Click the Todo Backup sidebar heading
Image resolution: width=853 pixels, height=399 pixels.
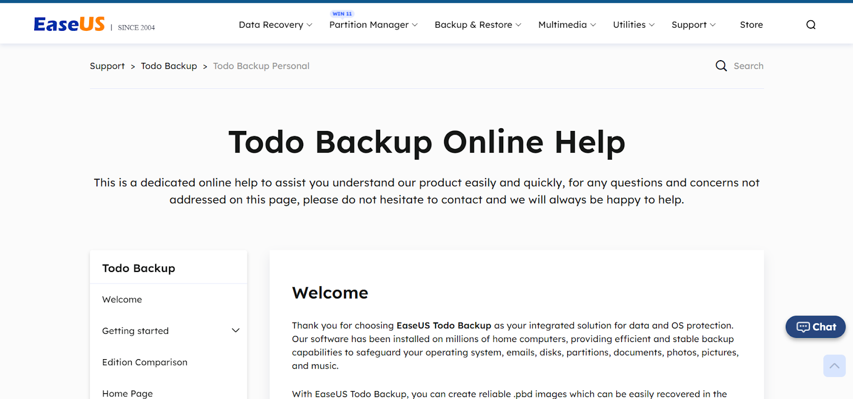coord(139,268)
